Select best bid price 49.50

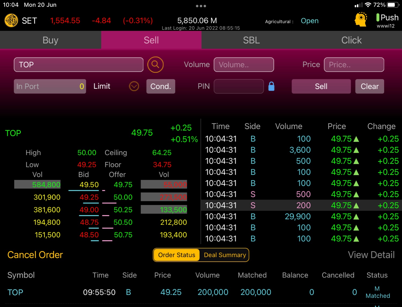tap(89, 185)
